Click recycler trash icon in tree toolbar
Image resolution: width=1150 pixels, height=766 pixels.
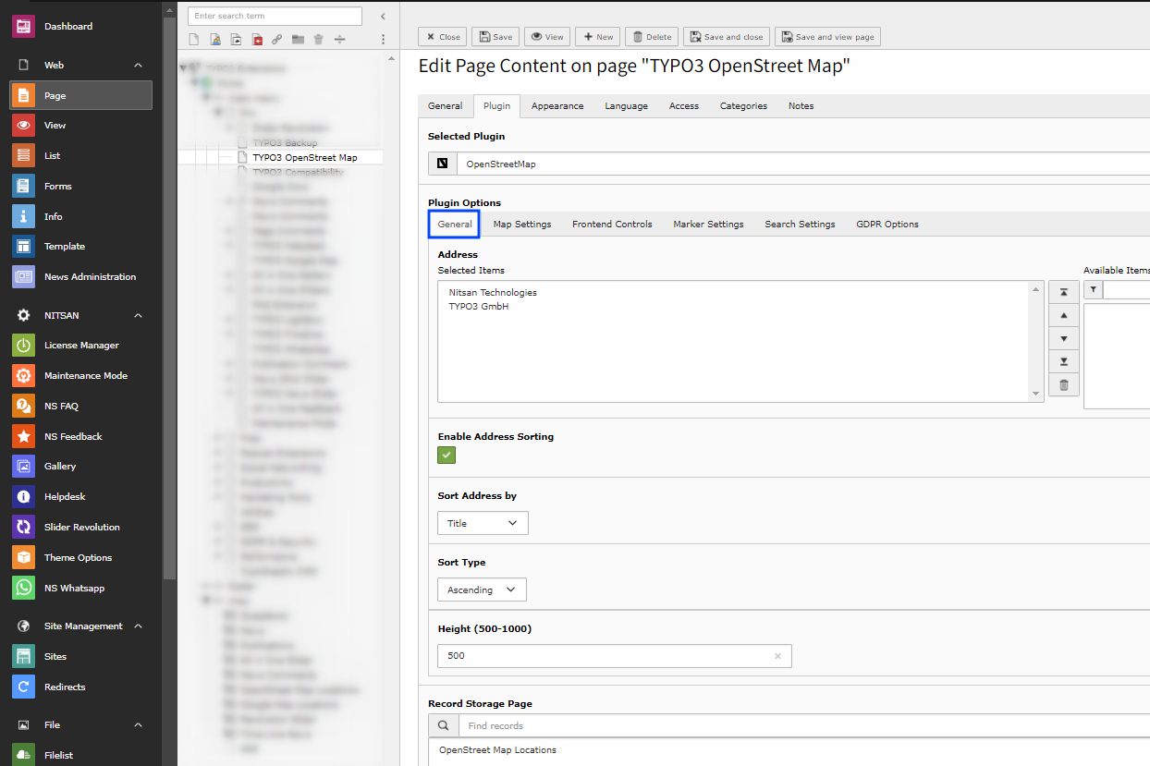319,40
